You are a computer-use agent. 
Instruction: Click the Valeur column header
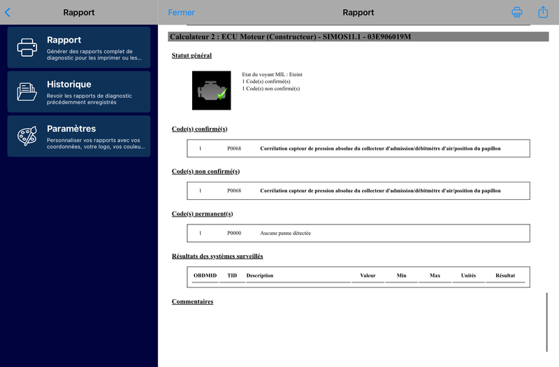coord(368,275)
